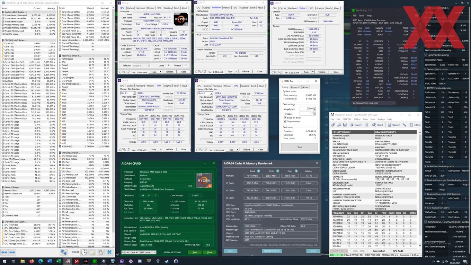Viewport: 471px width, 265px height.
Task: Open CPU-Z Socket #1 selection dropdown
Action: click(x=141, y=65)
